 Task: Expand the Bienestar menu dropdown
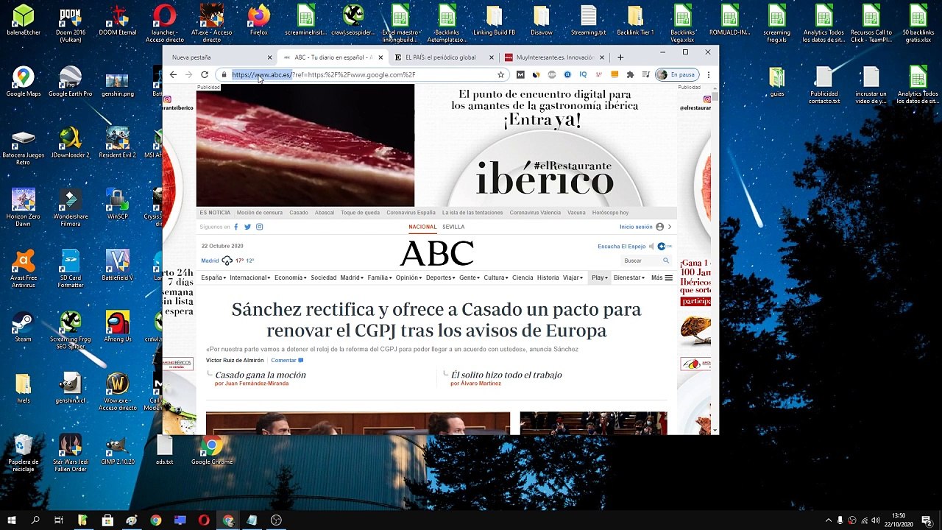(x=629, y=278)
